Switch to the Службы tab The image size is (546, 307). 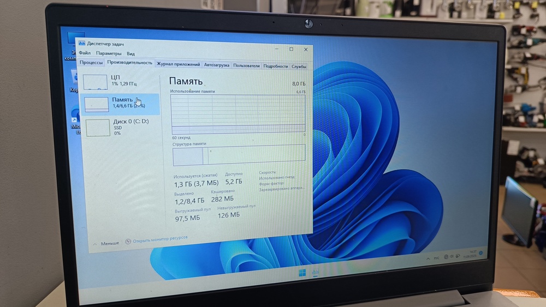coord(299,67)
